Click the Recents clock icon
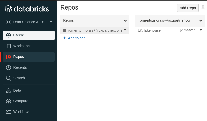The width and height of the screenshot is (207, 121). point(8,67)
